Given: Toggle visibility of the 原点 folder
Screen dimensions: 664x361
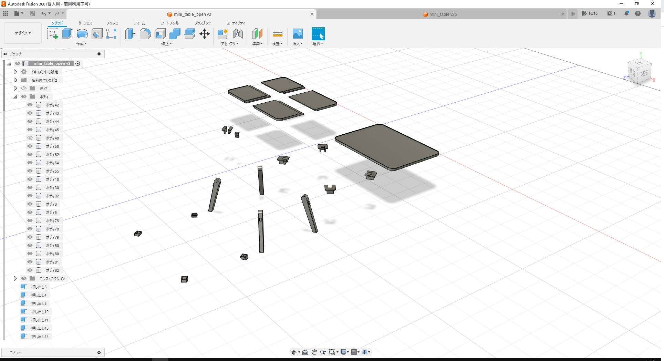Looking at the screenshot, I should click(x=23, y=88).
